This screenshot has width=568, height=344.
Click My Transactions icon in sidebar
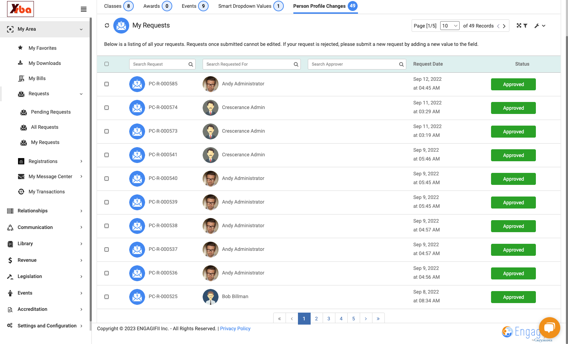(x=21, y=192)
